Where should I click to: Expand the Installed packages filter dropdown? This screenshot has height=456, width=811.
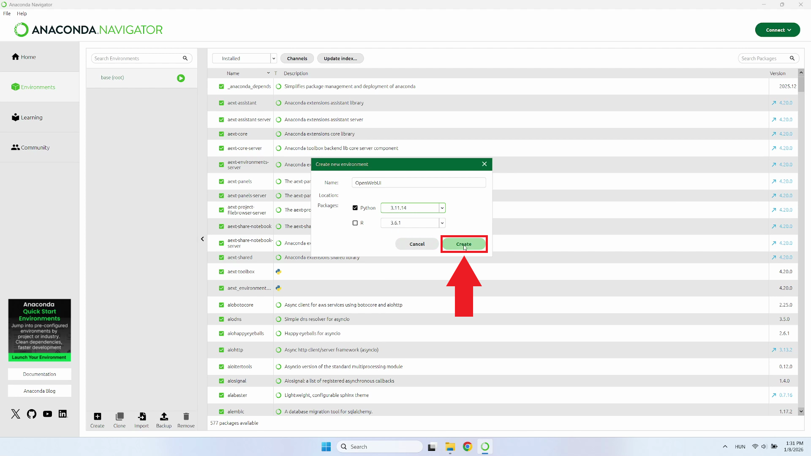[x=274, y=59]
